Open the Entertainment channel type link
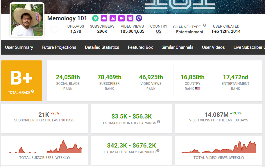The image size is (265, 167). [x=190, y=32]
